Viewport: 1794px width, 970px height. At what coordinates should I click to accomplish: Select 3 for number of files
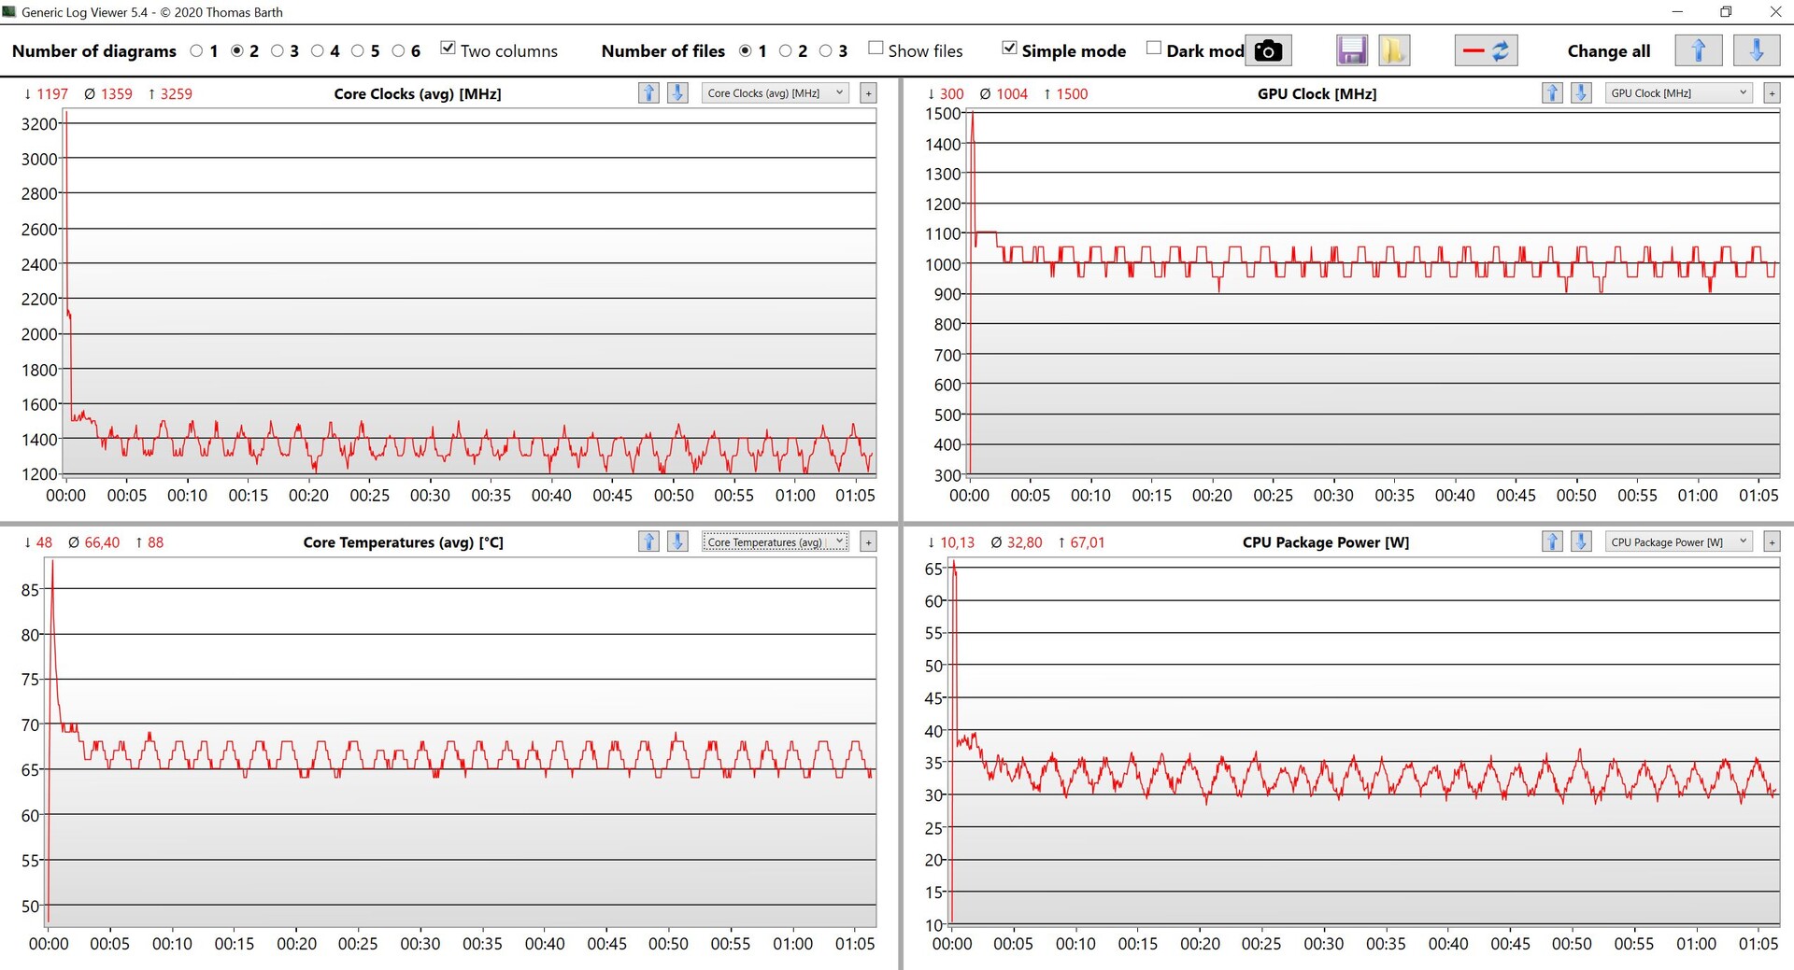click(826, 50)
